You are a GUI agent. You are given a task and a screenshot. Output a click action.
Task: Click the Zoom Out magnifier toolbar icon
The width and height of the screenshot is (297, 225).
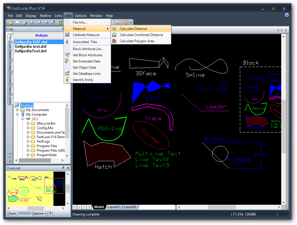coord(47,22)
